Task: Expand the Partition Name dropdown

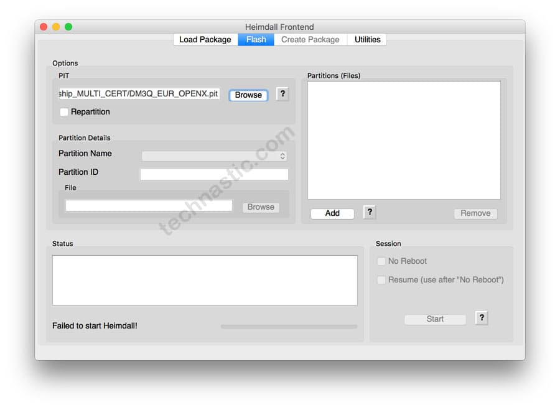Action: [215, 156]
